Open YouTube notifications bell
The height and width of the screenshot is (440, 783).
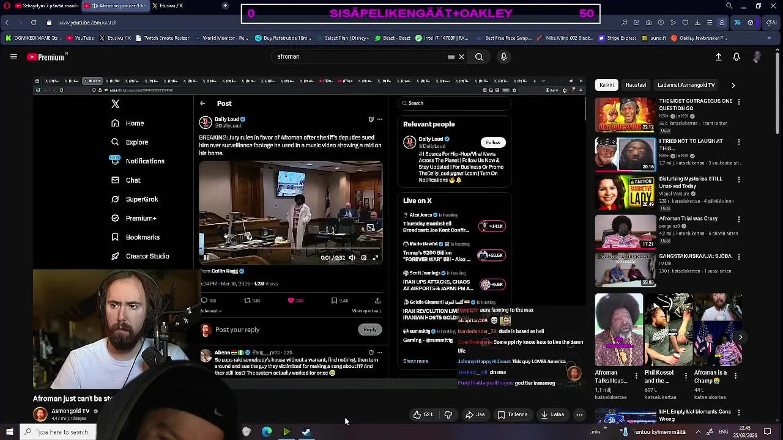pyautogui.click(x=737, y=57)
